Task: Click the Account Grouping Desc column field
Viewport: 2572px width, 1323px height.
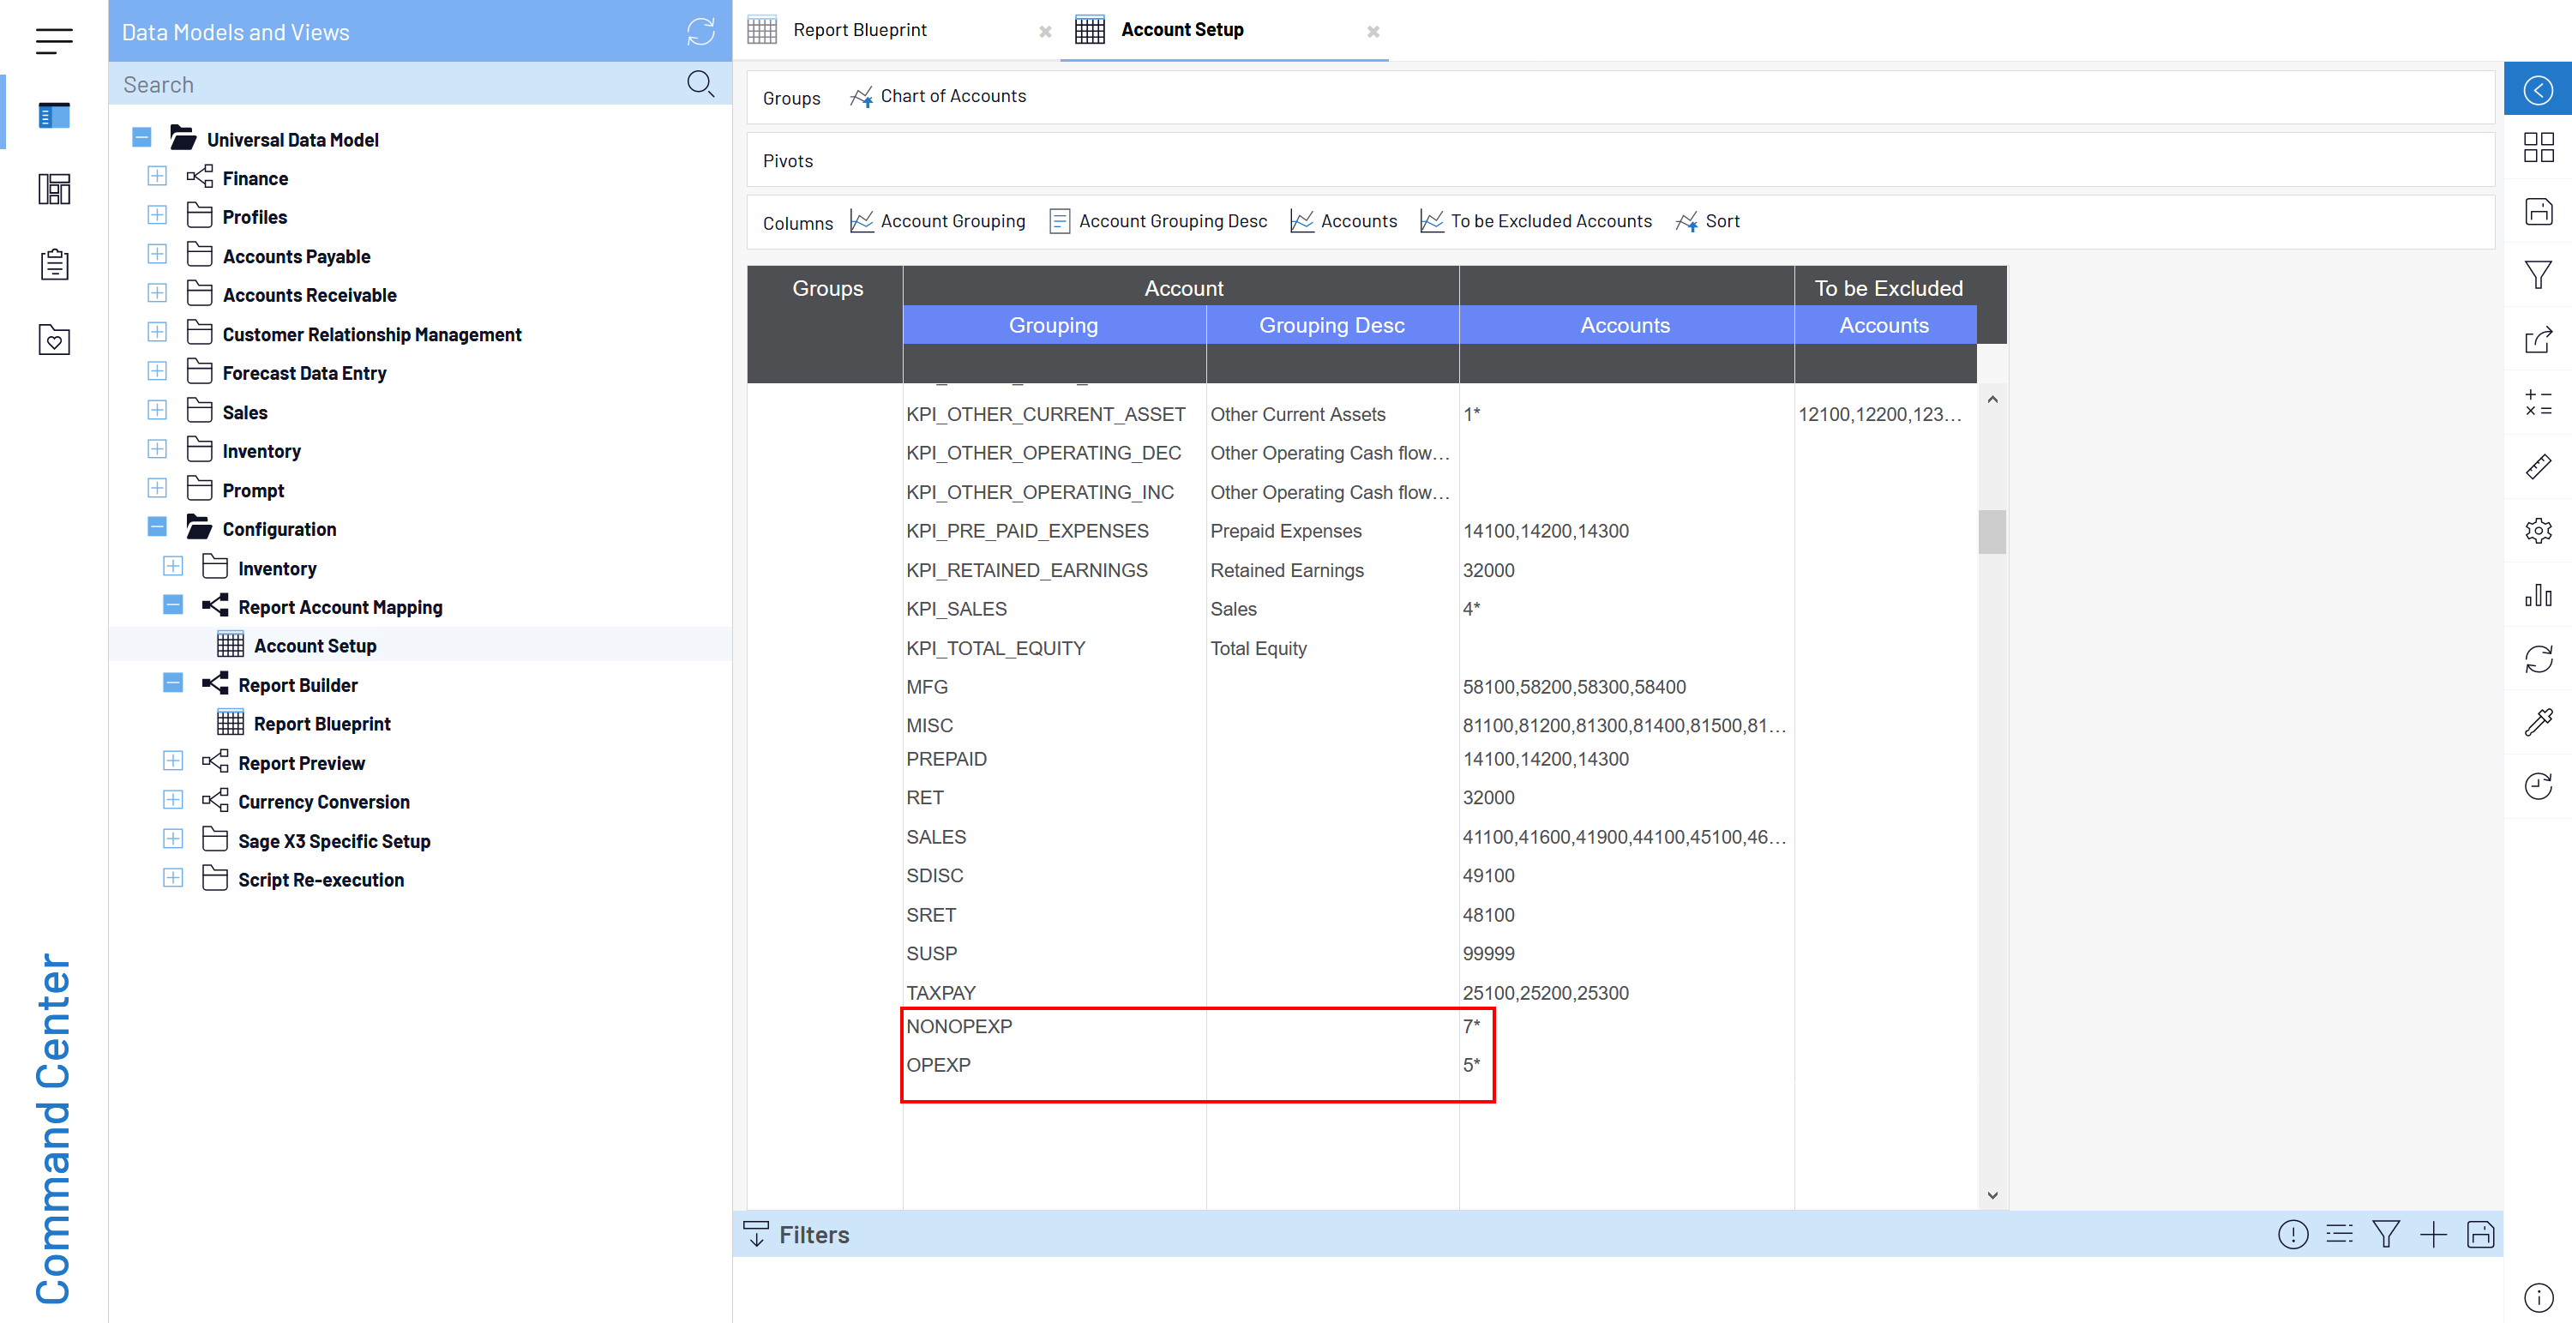Action: click(x=1171, y=220)
